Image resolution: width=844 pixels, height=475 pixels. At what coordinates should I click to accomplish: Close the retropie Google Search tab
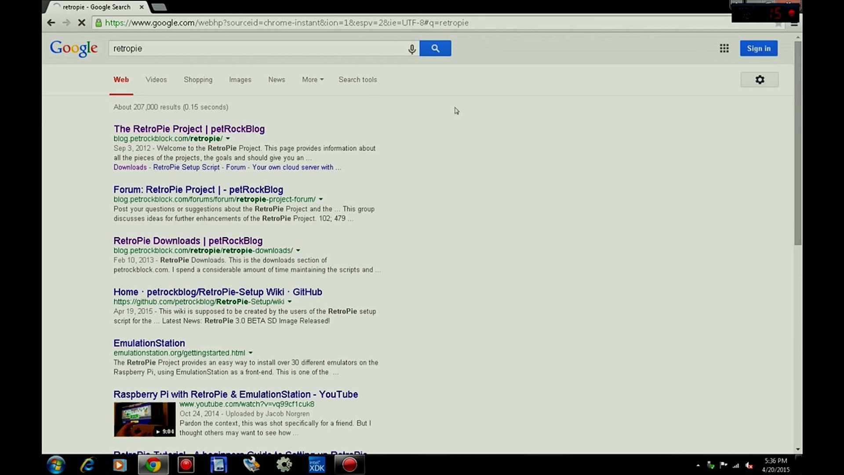(141, 7)
